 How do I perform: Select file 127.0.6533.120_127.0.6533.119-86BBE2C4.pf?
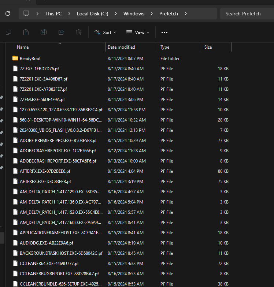(61, 110)
